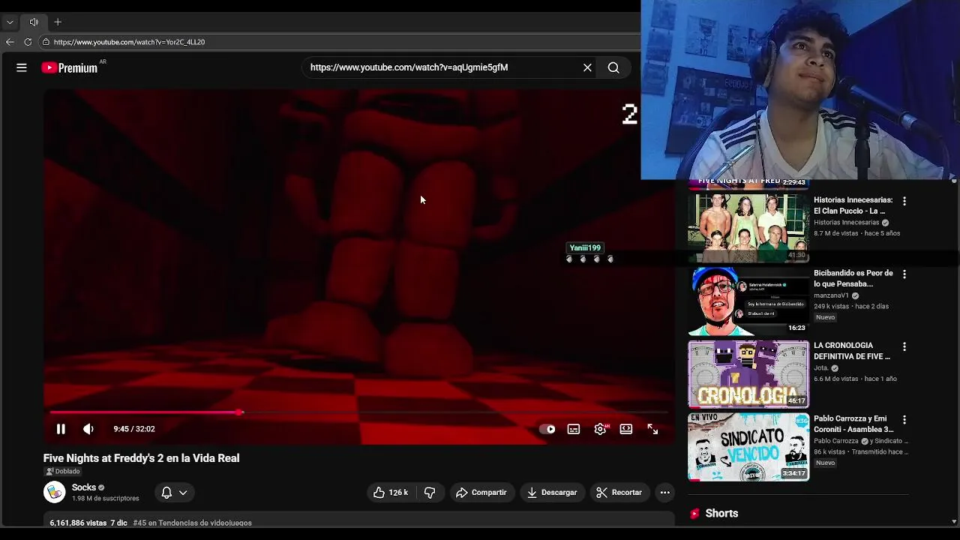Toggle the autoplay switch
This screenshot has height=540, width=960.
point(548,429)
